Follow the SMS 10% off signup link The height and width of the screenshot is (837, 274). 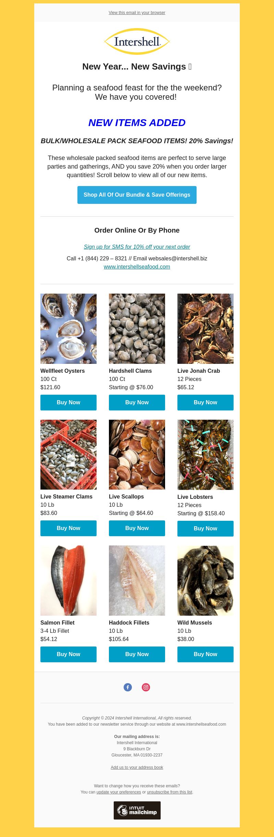point(137,247)
